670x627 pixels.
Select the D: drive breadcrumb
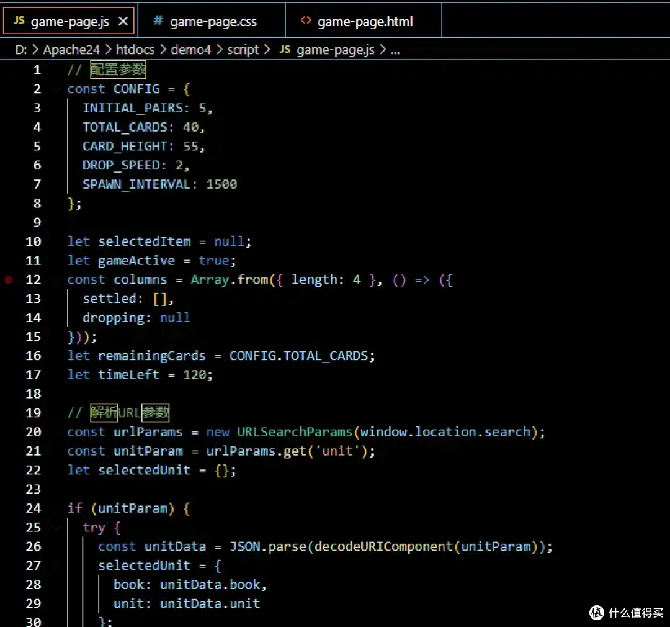click(x=21, y=50)
